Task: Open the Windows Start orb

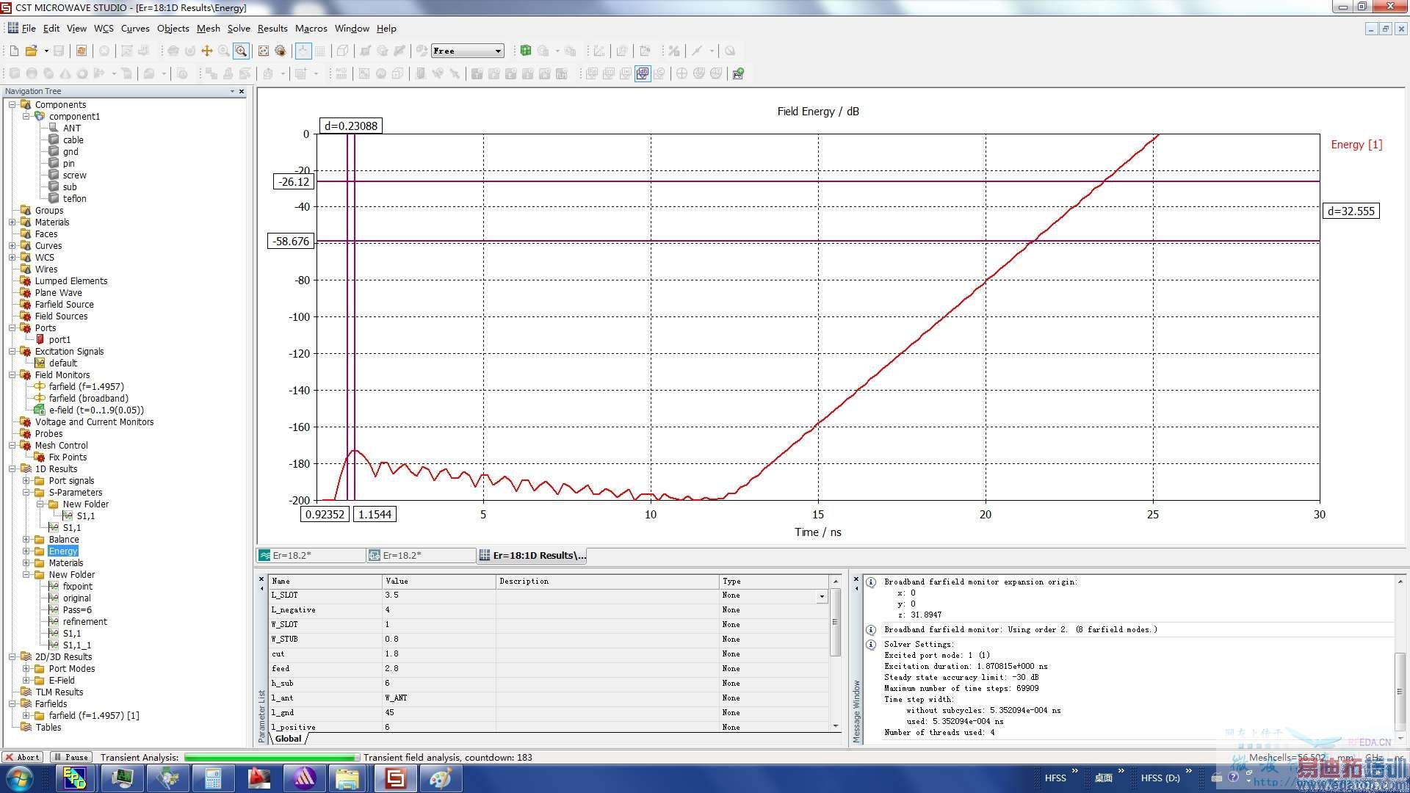Action: coord(19,778)
